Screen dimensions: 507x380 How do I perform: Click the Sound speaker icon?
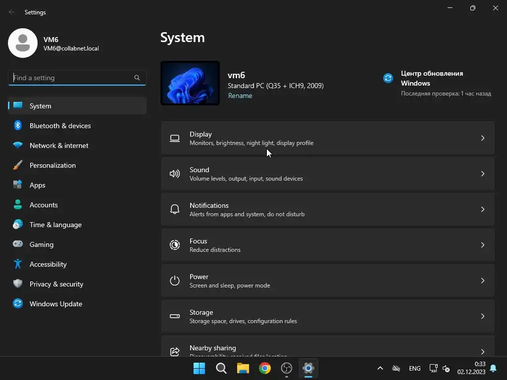coord(175,174)
